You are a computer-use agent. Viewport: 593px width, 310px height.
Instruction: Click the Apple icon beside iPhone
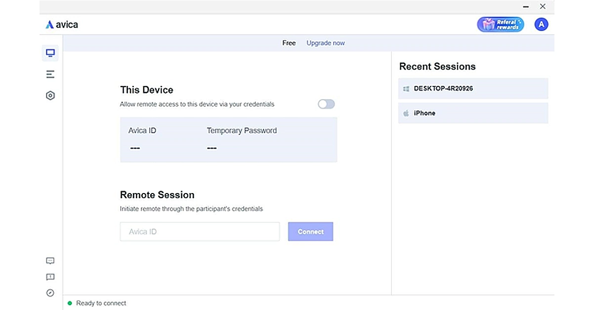pyautogui.click(x=406, y=113)
